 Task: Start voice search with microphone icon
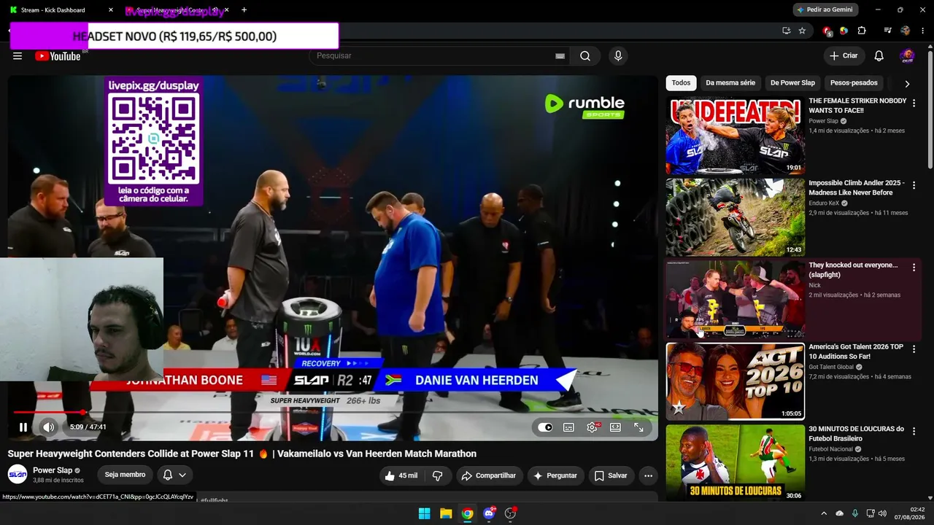tap(618, 56)
